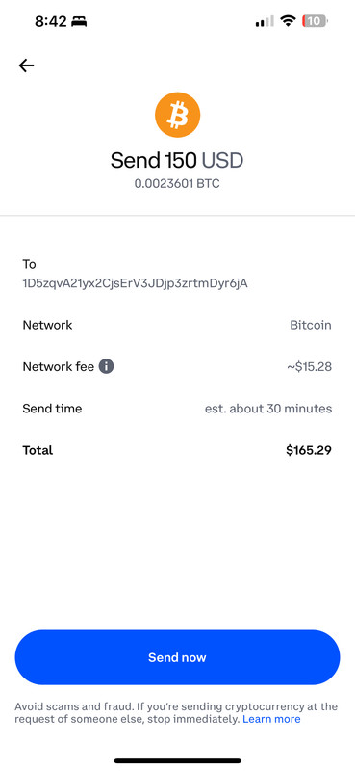Image resolution: width=355 pixels, height=771 pixels.
Task: Tap the Bitcoin network value
Action: [311, 325]
